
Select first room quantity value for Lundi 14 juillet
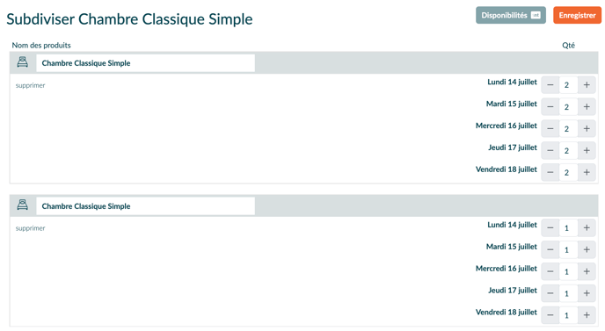click(x=568, y=85)
